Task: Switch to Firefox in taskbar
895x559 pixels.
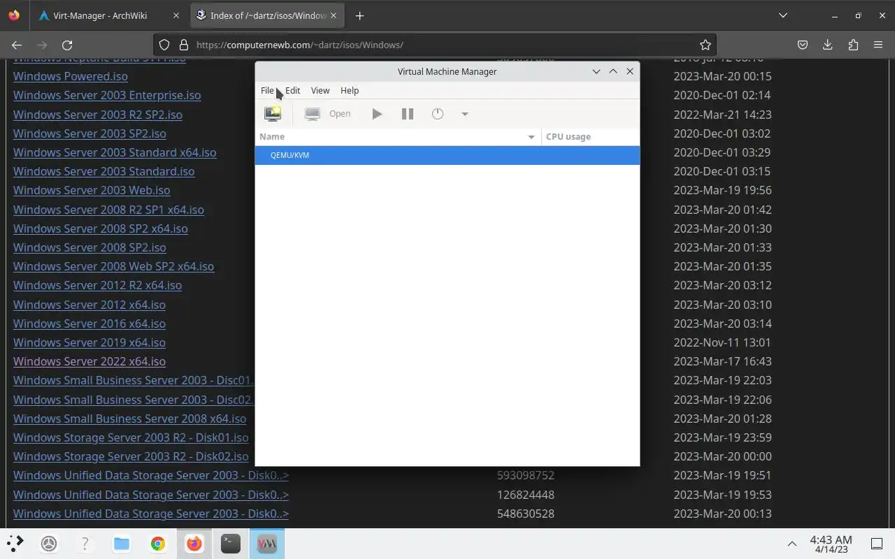Action: 194,544
